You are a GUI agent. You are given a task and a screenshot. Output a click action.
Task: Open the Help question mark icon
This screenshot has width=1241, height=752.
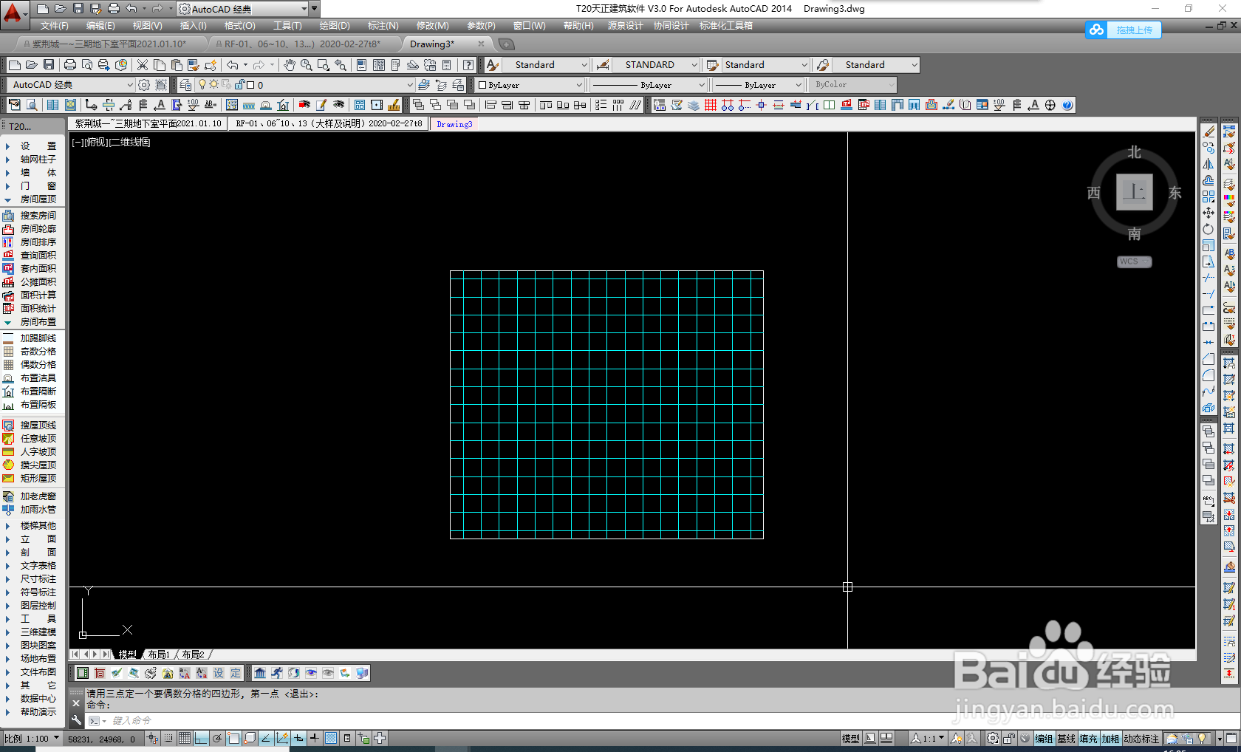tap(468, 65)
